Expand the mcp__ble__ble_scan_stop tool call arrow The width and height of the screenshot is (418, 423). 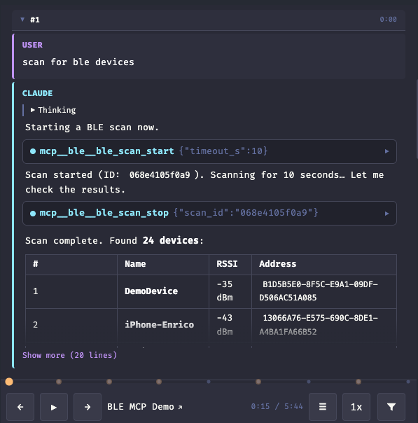(386, 214)
